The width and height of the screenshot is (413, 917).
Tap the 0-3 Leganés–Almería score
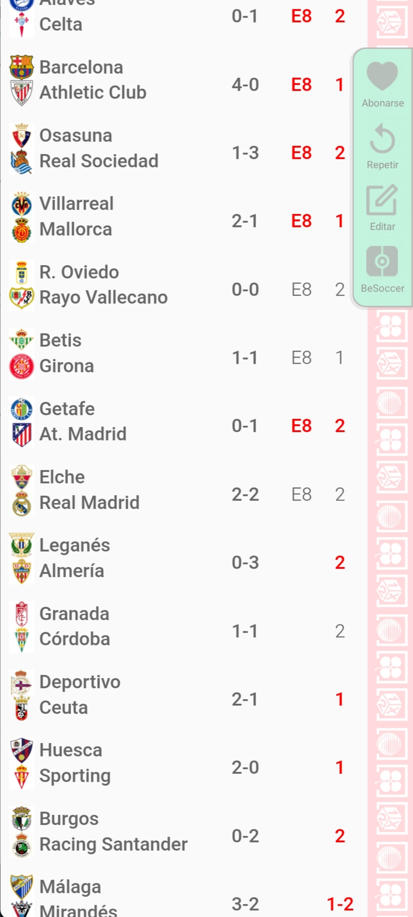[x=245, y=562]
